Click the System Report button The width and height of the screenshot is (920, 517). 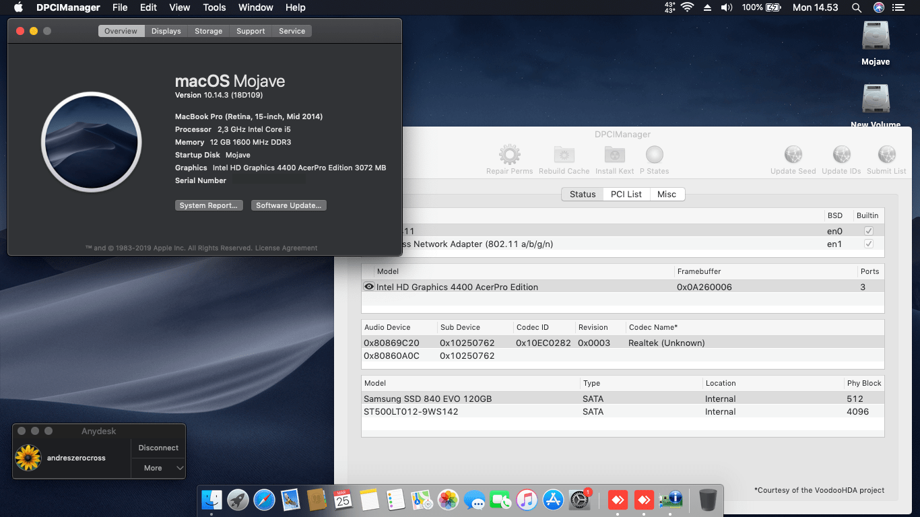click(209, 205)
